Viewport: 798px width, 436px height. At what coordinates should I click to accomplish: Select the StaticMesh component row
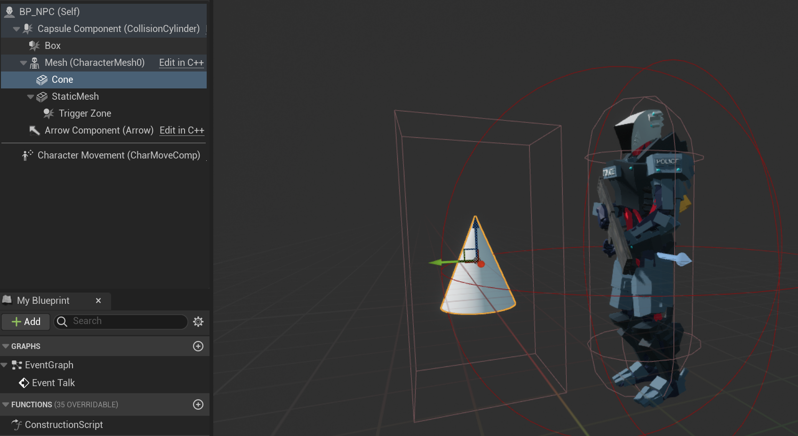(x=104, y=96)
